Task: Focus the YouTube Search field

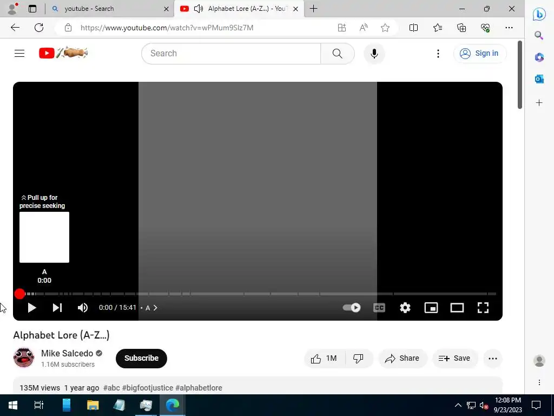Action: pyautogui.click(x=231, y=54)
